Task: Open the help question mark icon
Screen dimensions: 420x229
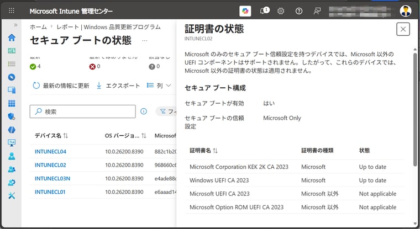Action: tap(299, 11)
